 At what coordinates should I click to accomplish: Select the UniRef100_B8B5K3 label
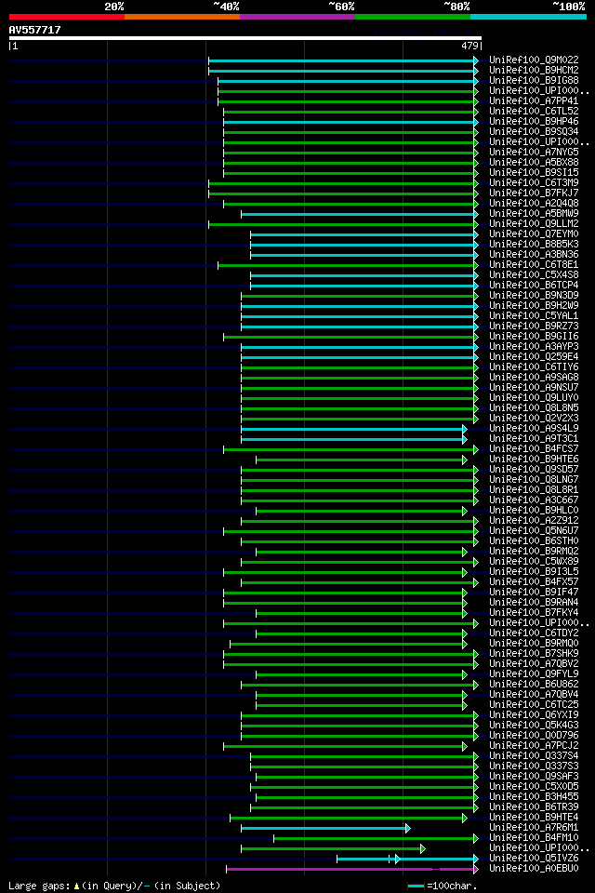pyautogui.click(x=534, y=245)
